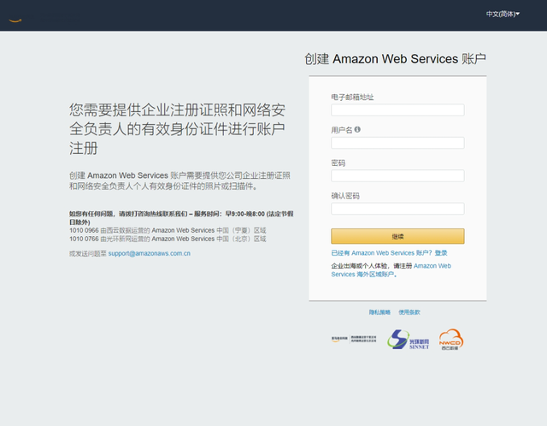
Task: Click the 确认密码 field label
Action: (345, 196)
